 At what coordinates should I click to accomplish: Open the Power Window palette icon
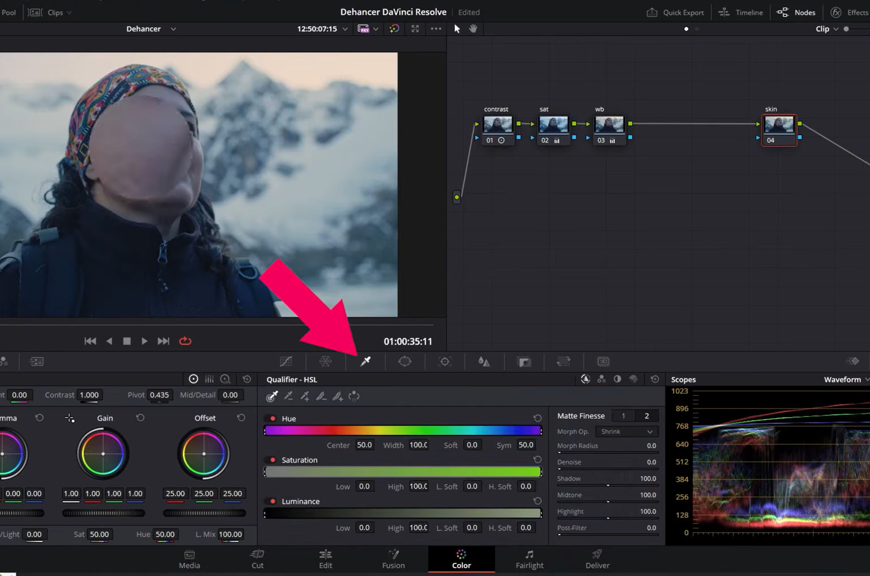[405, 361]
